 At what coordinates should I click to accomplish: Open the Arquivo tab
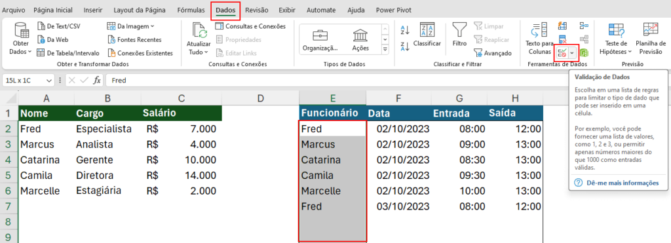pyautogui.click(x=13, y=10)
